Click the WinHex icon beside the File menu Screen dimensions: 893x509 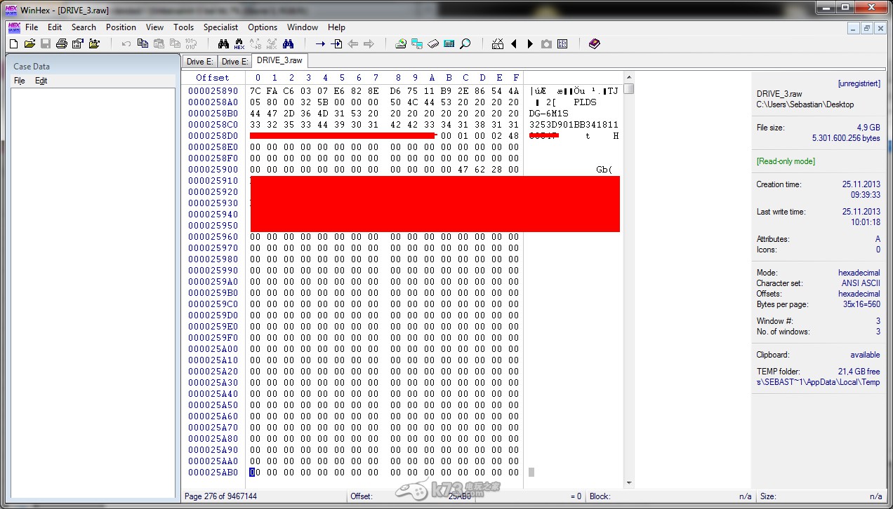point(13,27)
